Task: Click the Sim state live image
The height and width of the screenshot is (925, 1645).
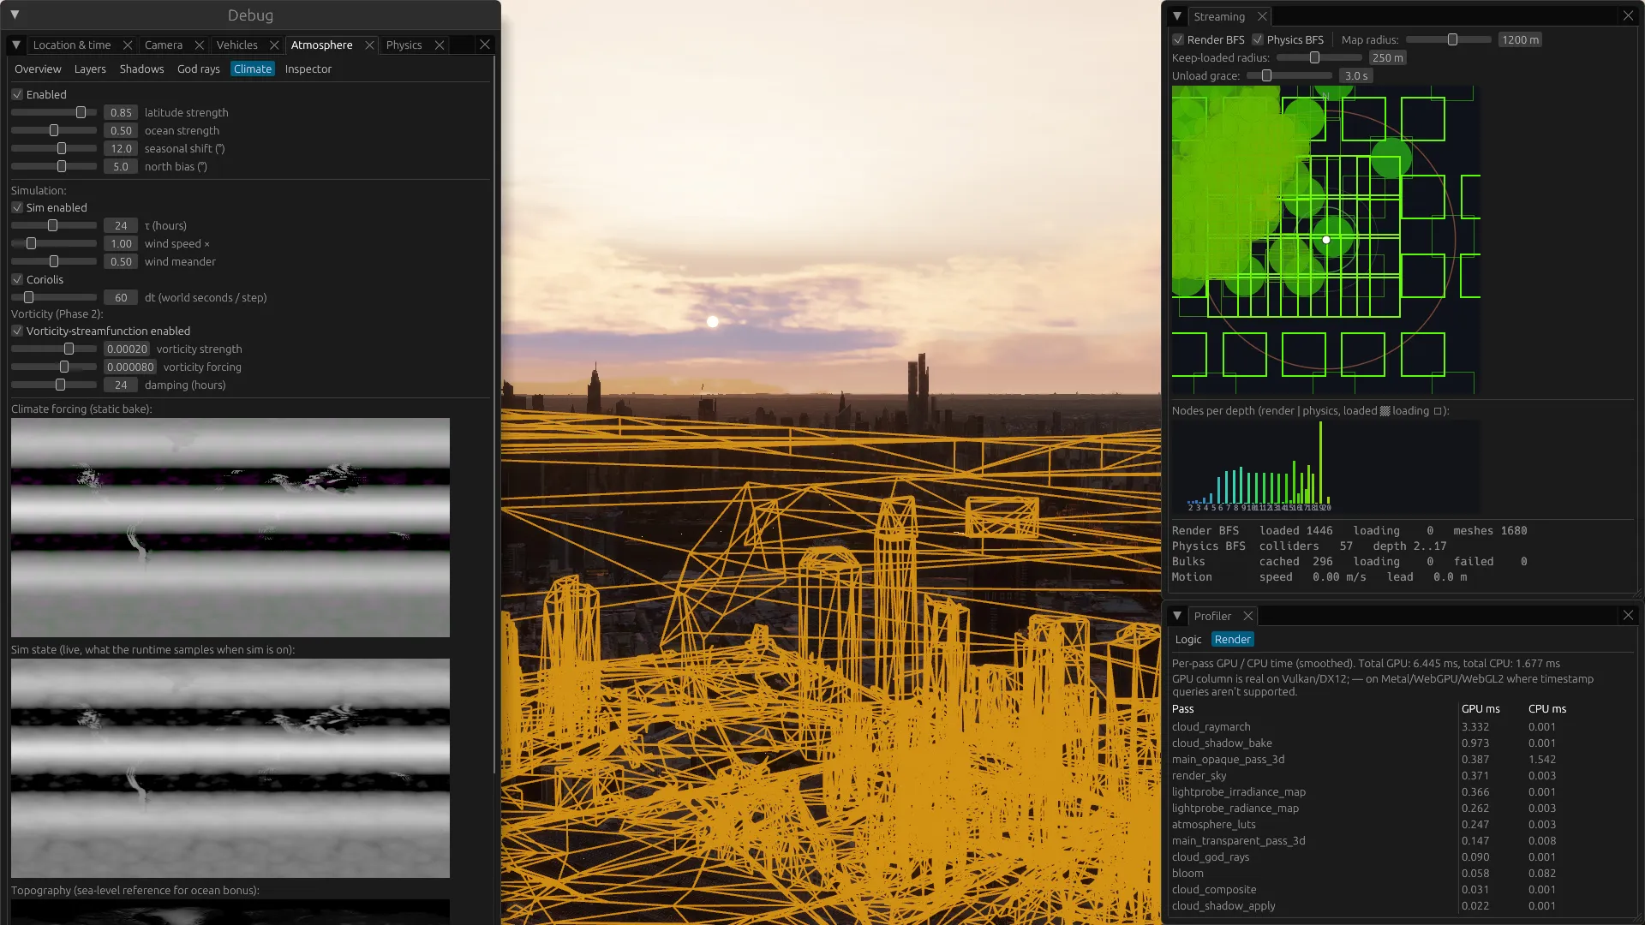Action: tap(230, 768)
